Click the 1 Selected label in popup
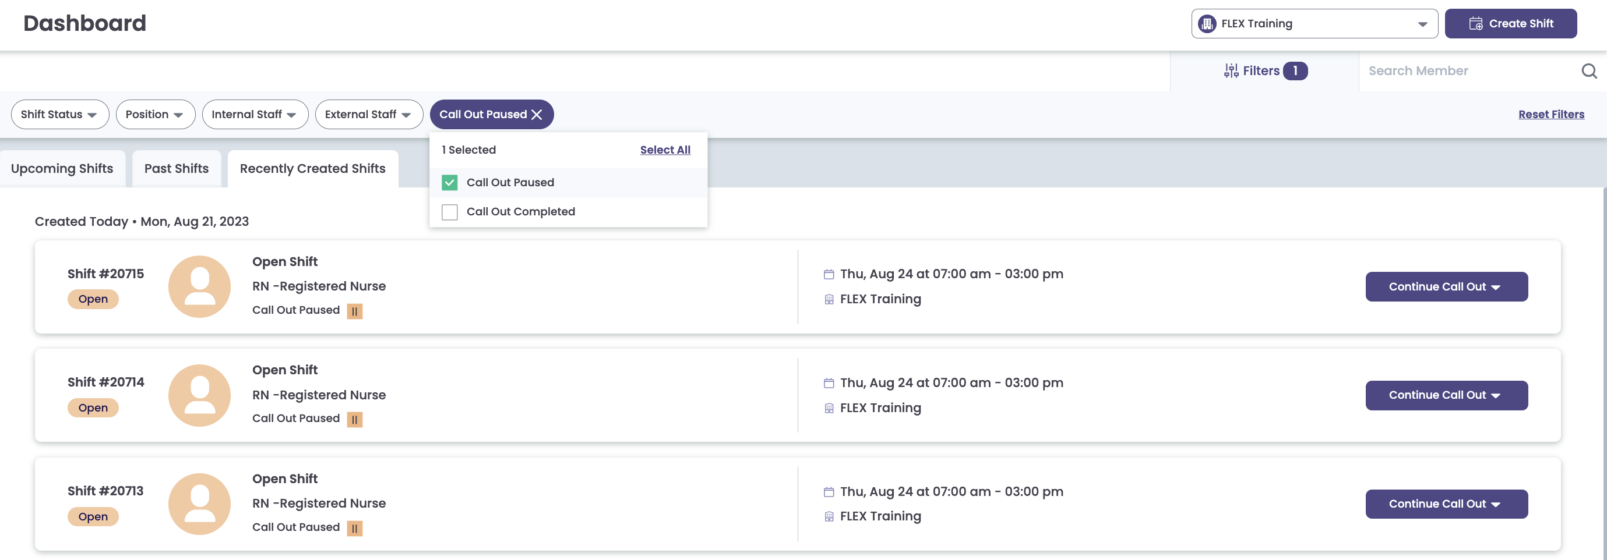Viewport: 1607px width, 560px height. 468,150
